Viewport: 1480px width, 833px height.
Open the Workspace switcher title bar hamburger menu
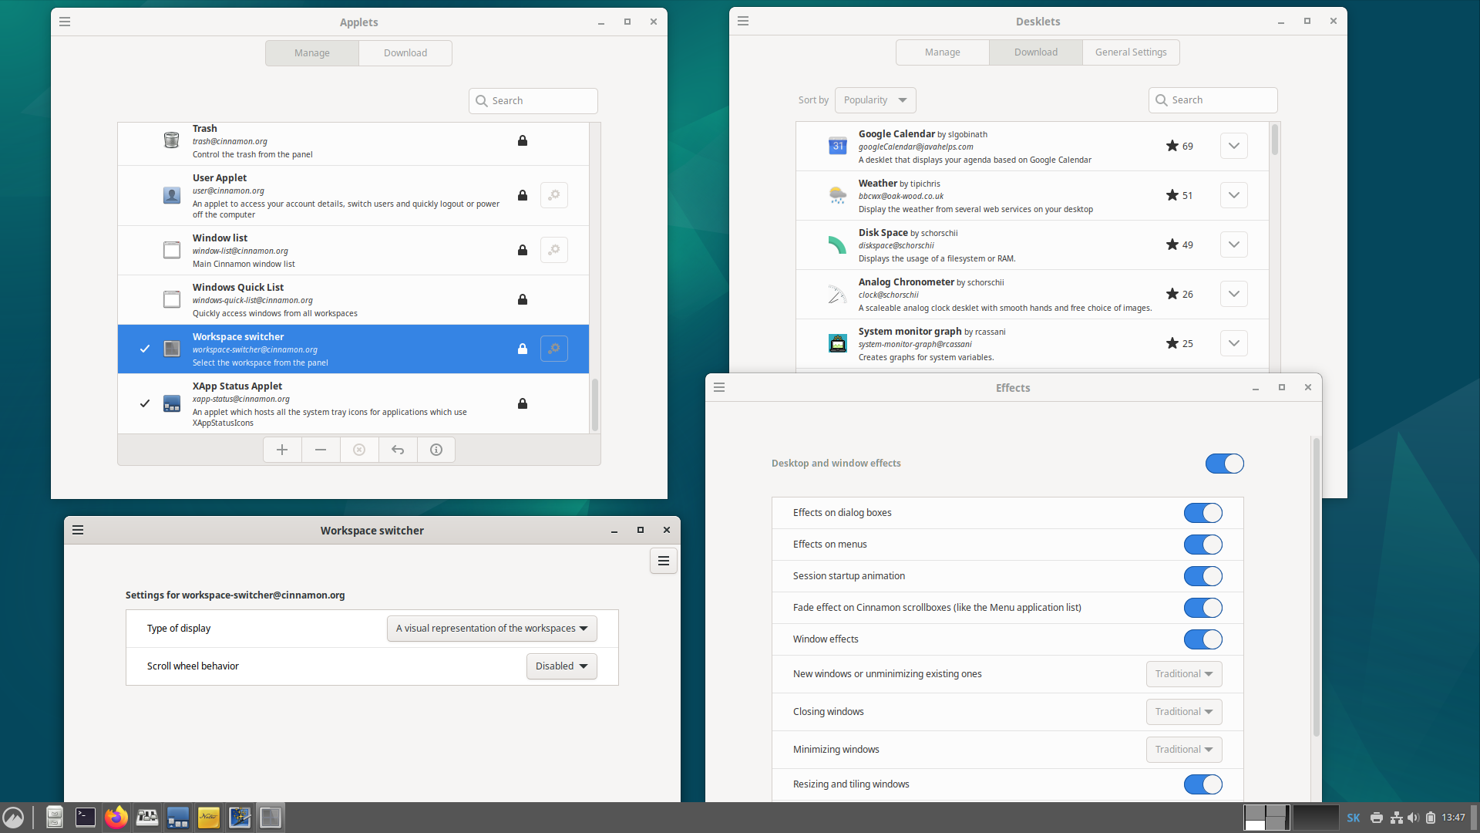pos(78,530)
